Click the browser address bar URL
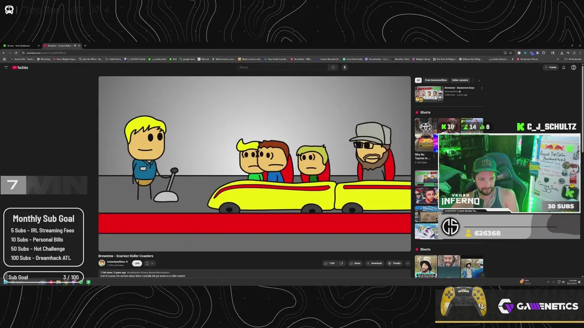This screenshot has width=584, height=328. click(x=46, y=53)
